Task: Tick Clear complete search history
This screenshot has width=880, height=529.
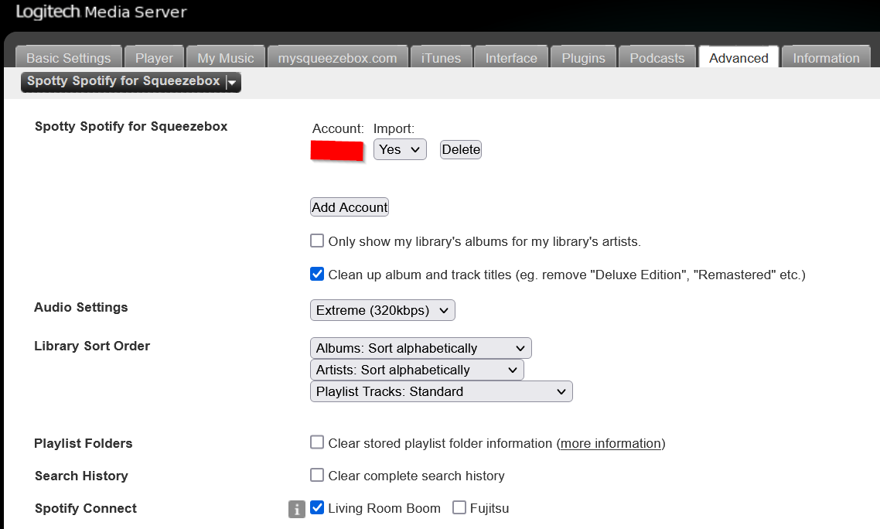Action: click(317, 475)
